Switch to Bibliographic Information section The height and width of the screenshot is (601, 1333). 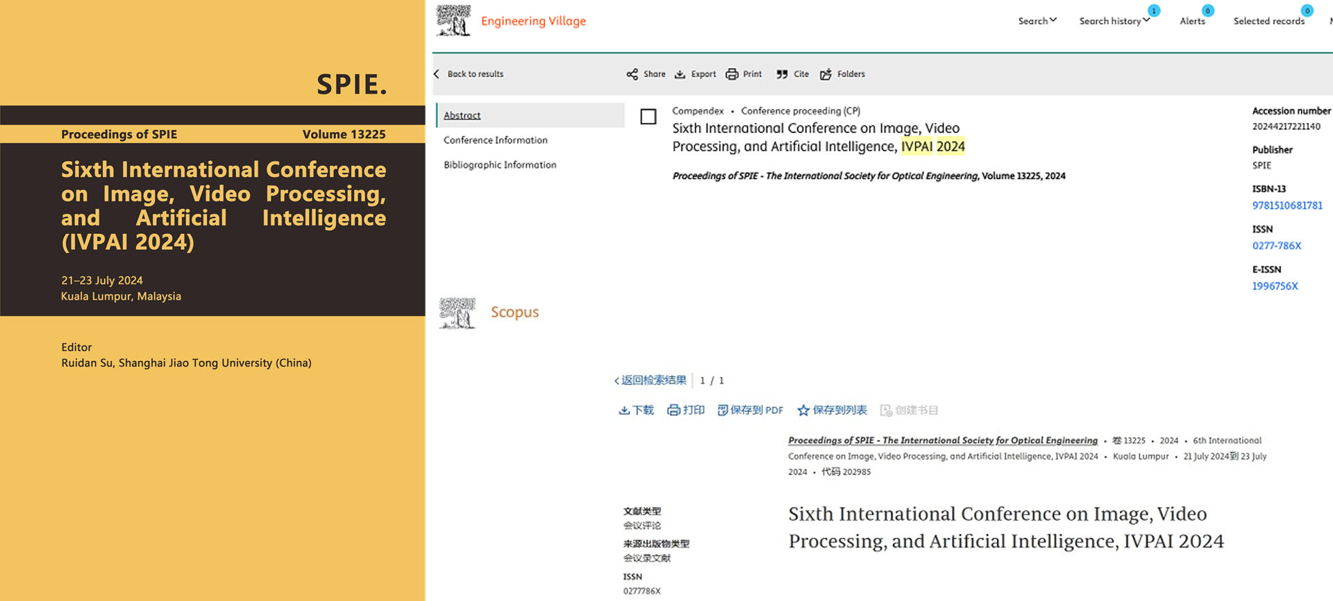pos(500,165)
